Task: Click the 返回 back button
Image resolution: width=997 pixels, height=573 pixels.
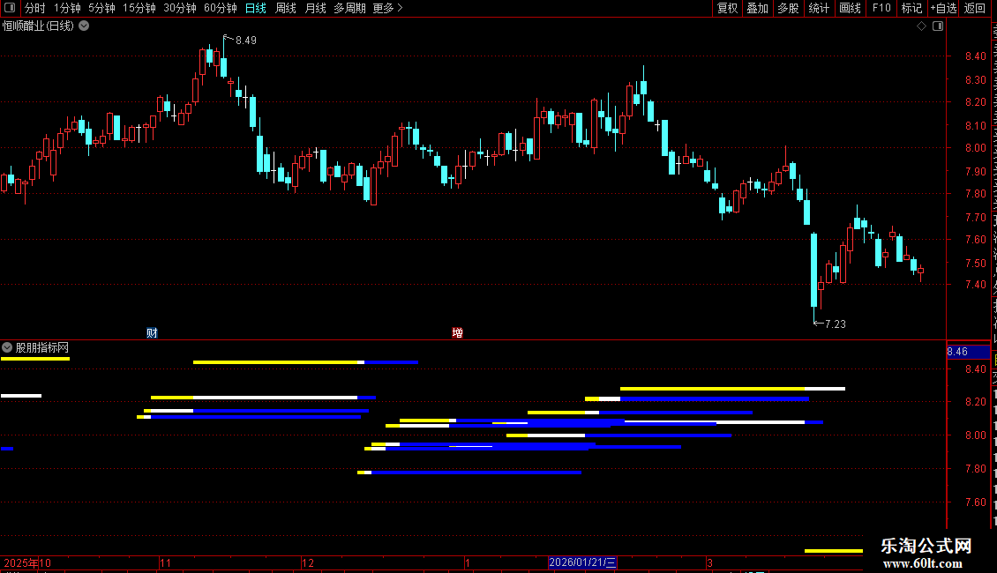Action: tap(974, 8)
